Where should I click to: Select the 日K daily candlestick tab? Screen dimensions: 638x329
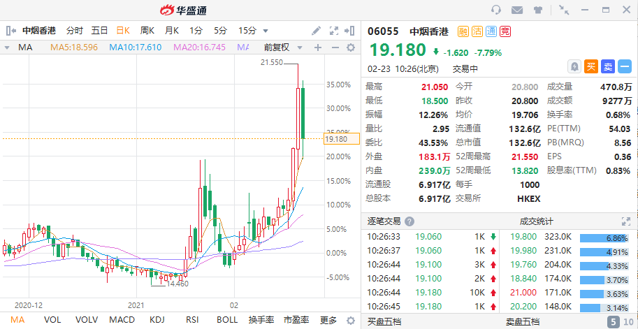123,31
